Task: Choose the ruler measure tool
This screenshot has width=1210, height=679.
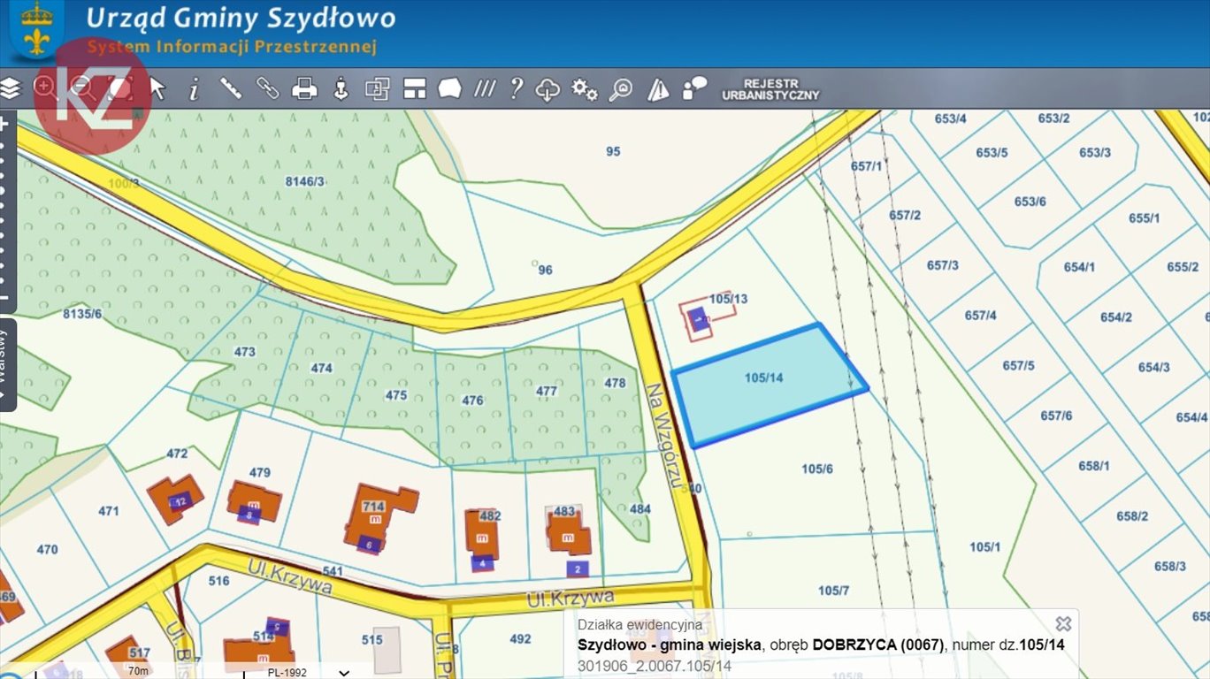Action: click(x=231, y=88)
